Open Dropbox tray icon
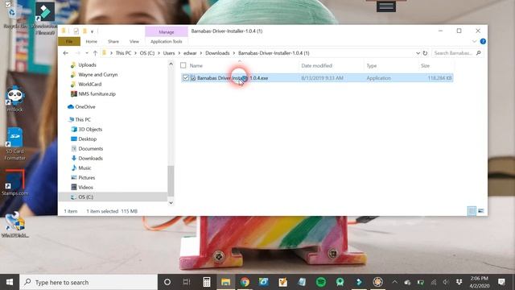The width and height of the screenshot is (515, 290). coord(459,282)
